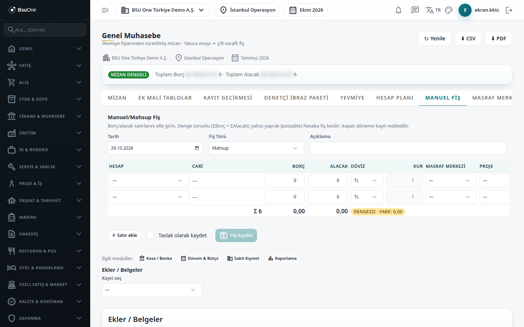Switch language with the TR icon
This screenshot has height=327, width=524.
click(433, 10)
